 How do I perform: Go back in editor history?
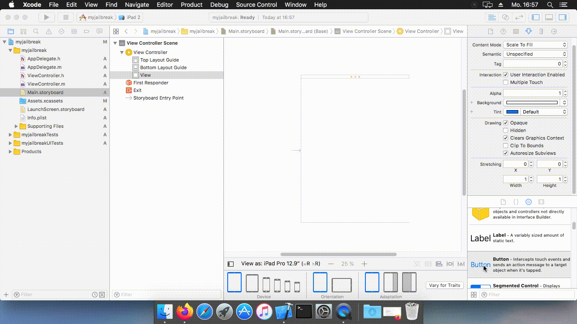126,31
